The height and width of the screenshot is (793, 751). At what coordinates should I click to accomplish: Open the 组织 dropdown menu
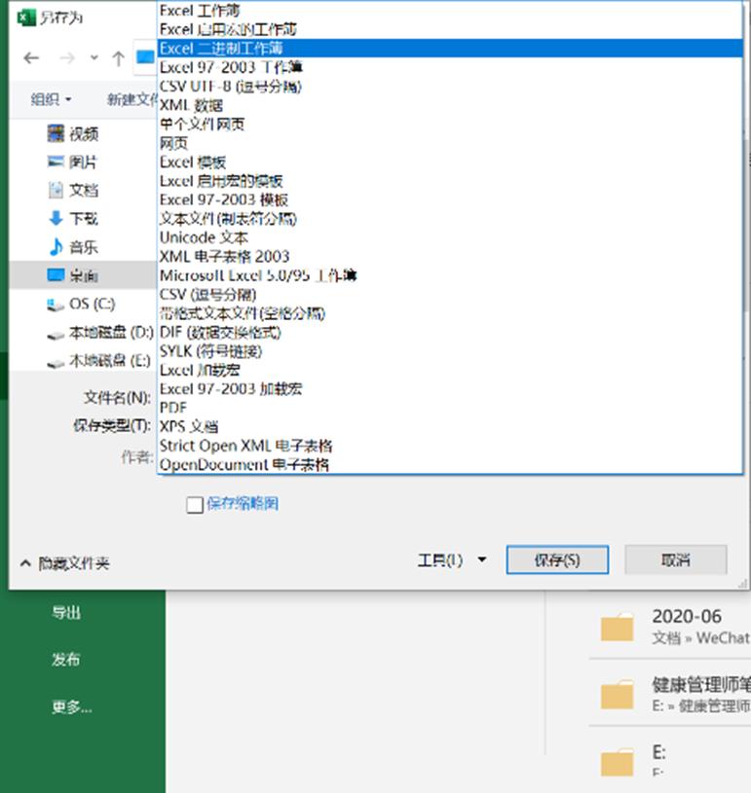click(x=51, y=99)
